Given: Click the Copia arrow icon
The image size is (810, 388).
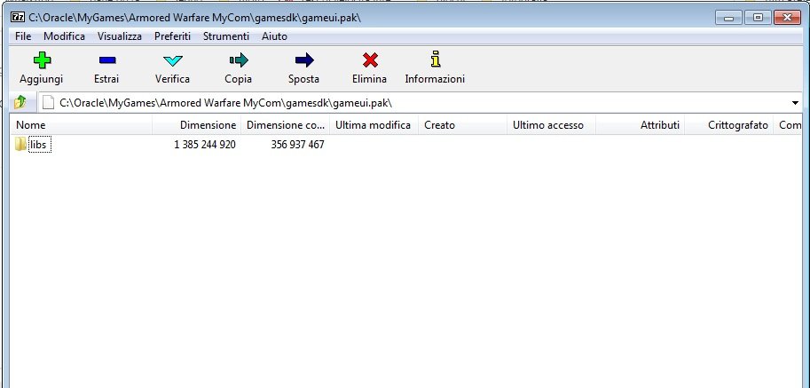Looking at the screenshot, I should click(238, 60).
